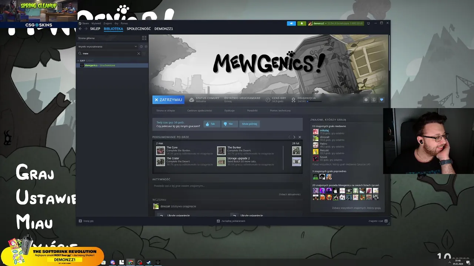Open The Bunker achievement icon
Image resolution: width=474 pixels, height=266 pixels.
221,151
